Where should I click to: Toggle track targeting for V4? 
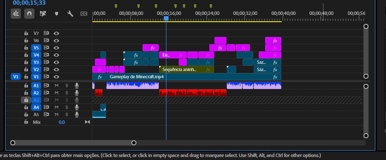click(36, 55)
